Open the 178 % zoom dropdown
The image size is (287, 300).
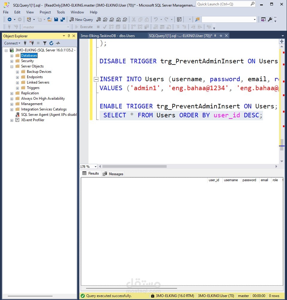pos(96,167)
